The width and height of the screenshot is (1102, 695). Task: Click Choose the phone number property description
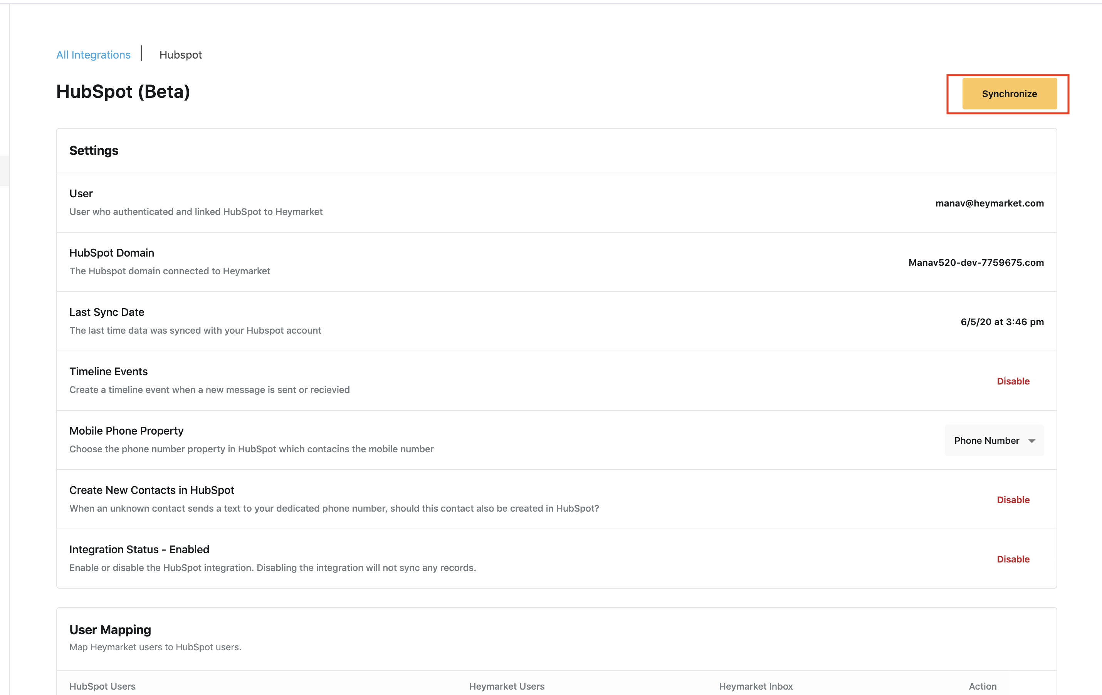coord(251,449)
